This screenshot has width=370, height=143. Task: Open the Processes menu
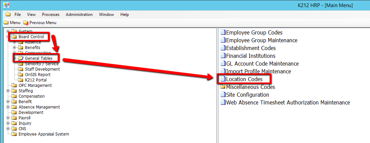click(51, 15)
